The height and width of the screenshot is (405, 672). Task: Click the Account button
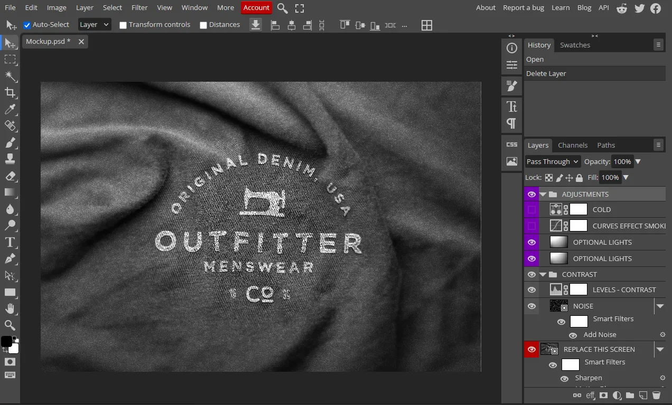point(256,7)
